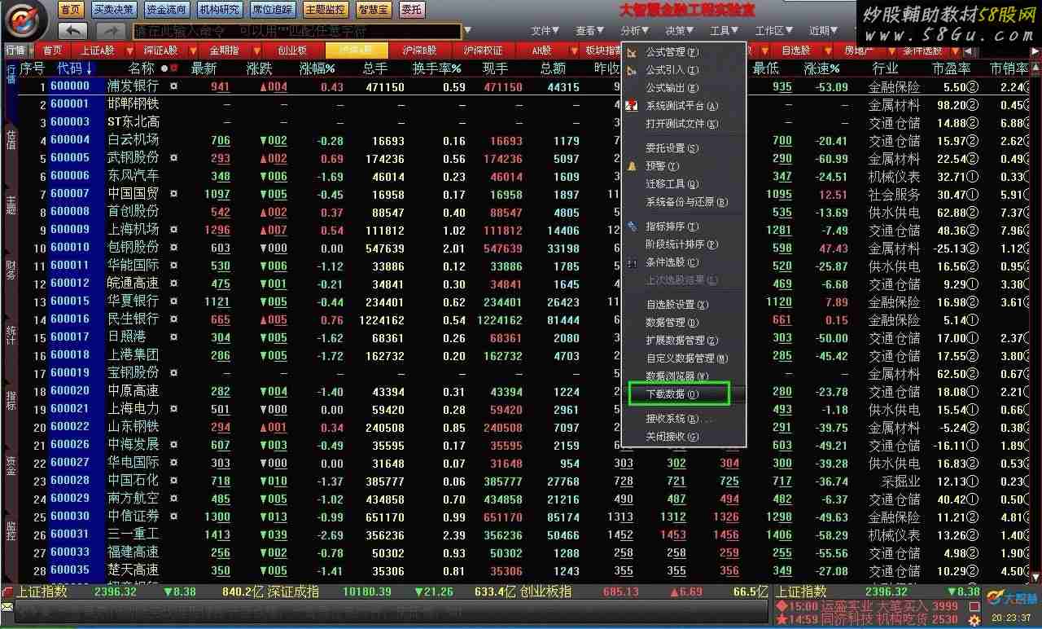Sort by the 市盈率 column header
This screenshot has height=629, width=1042.
(951, 68)
